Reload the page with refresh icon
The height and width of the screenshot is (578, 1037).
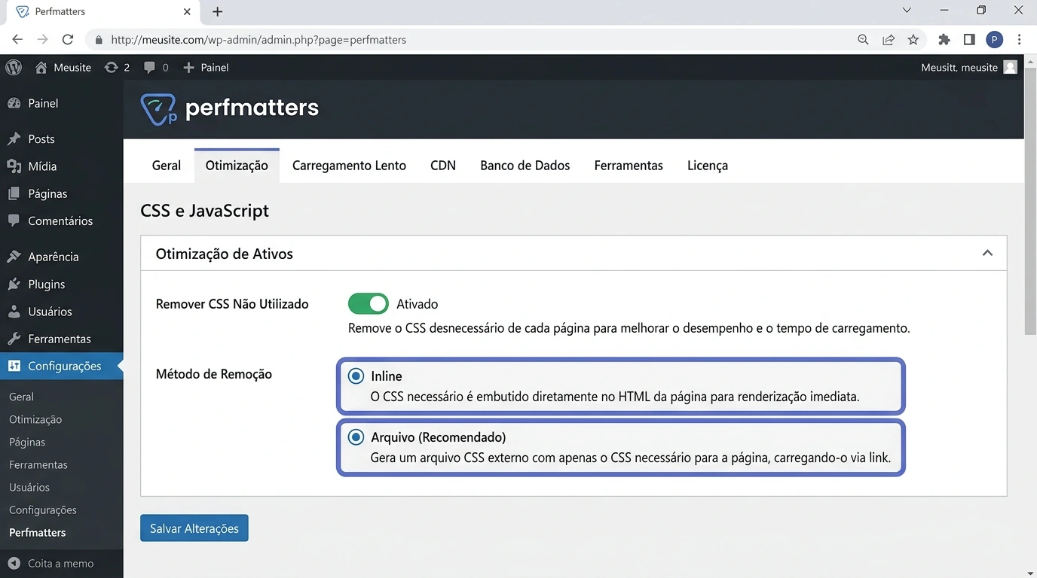click(68, 40)
